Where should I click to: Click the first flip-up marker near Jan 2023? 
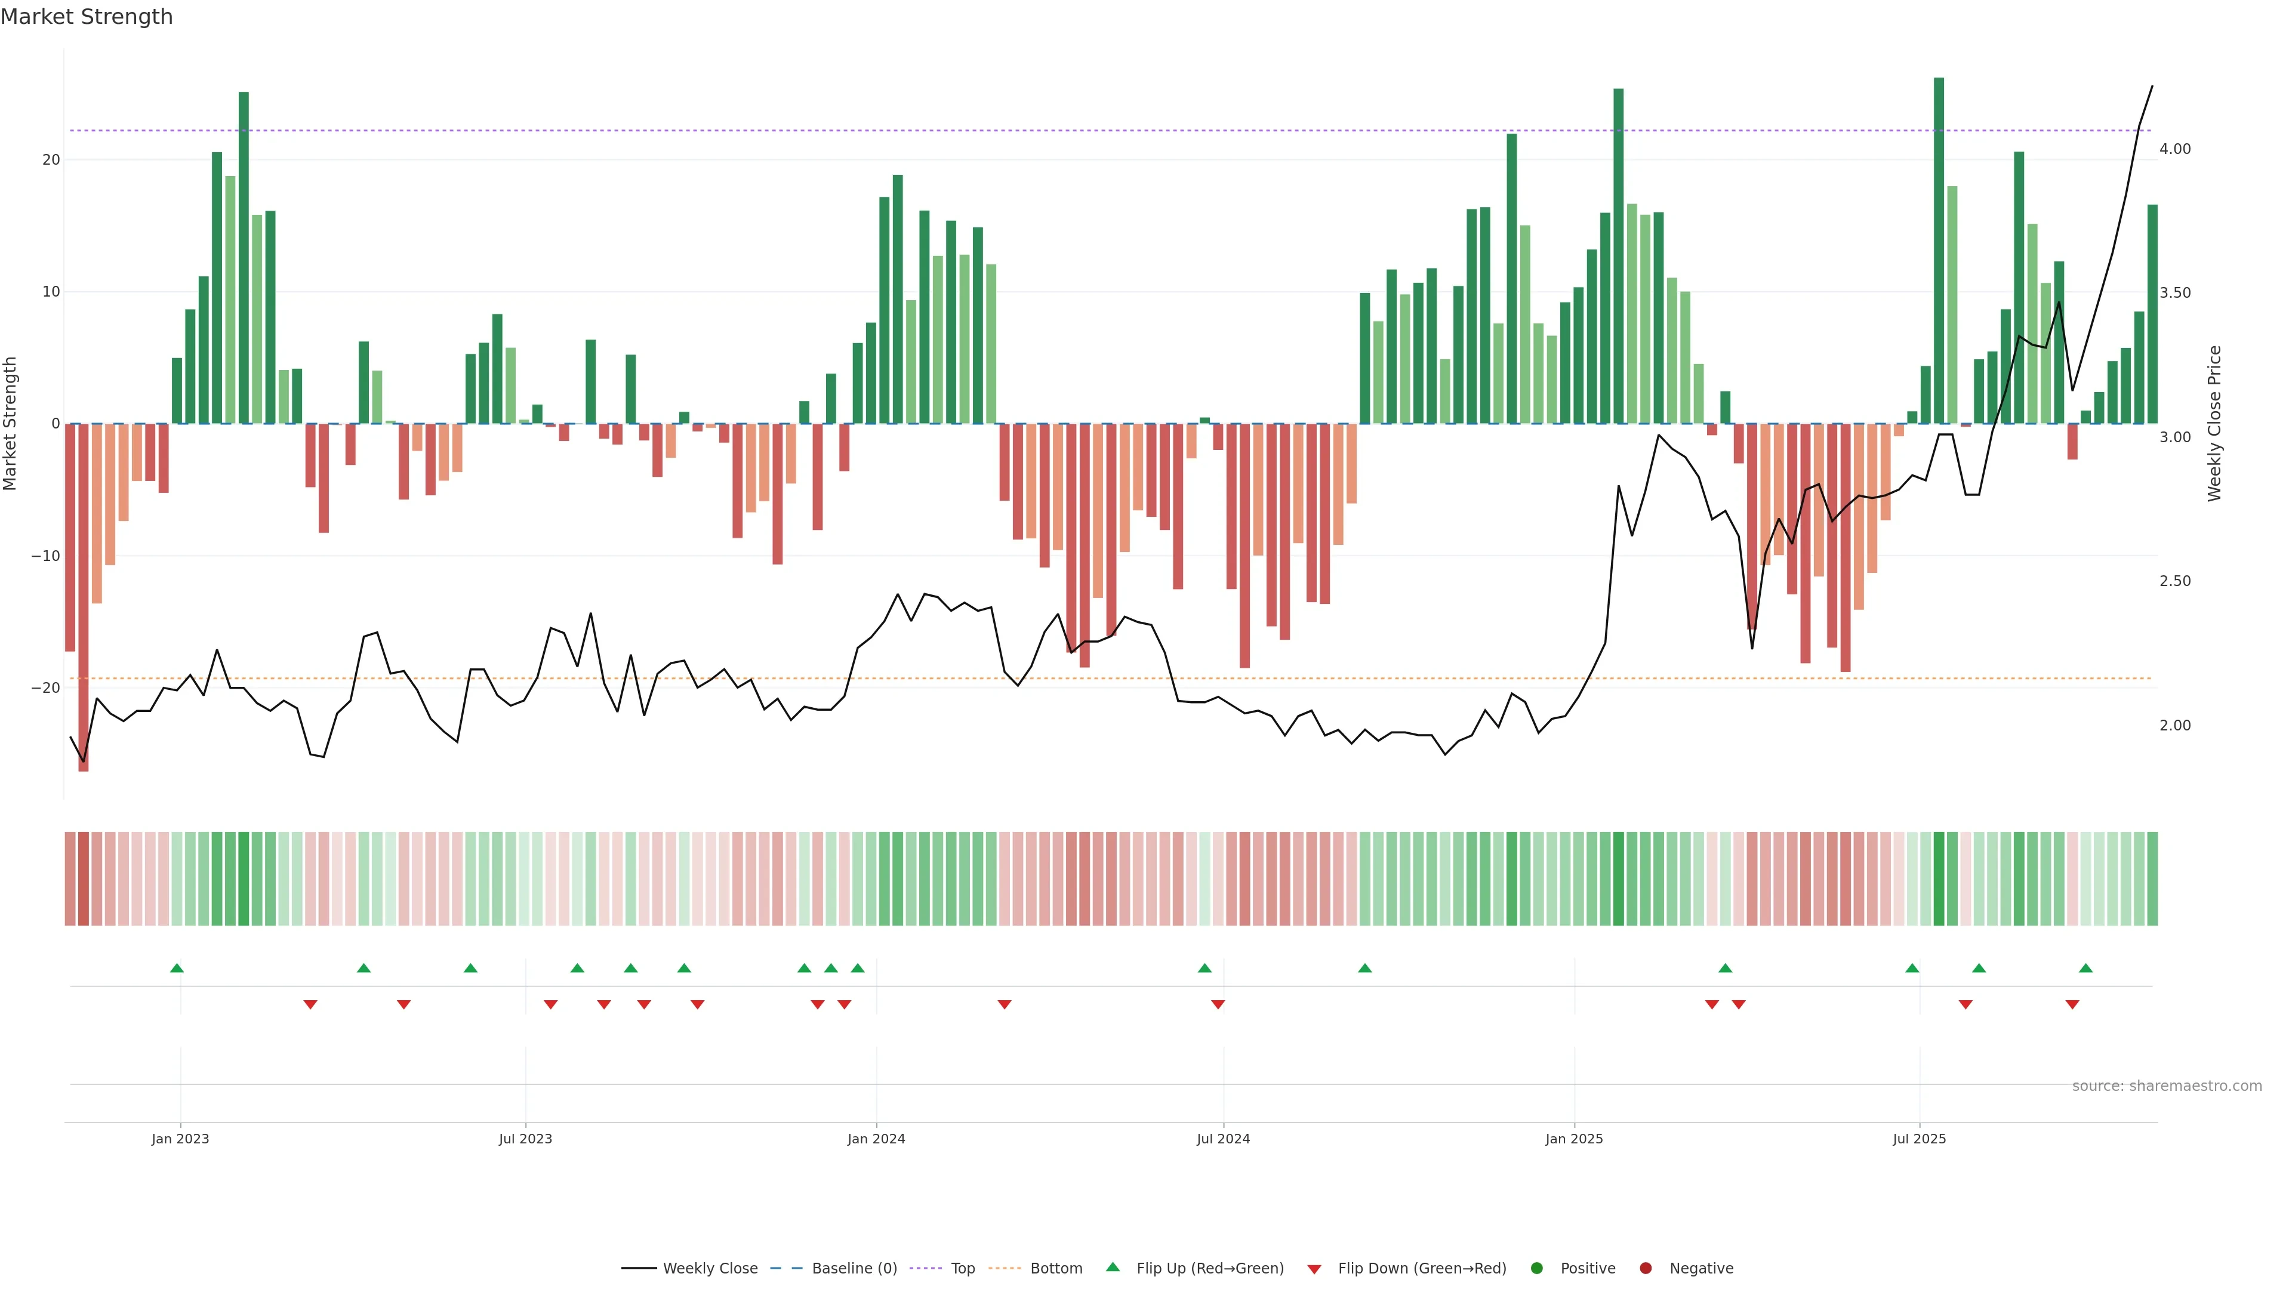[x=177, y=968]
